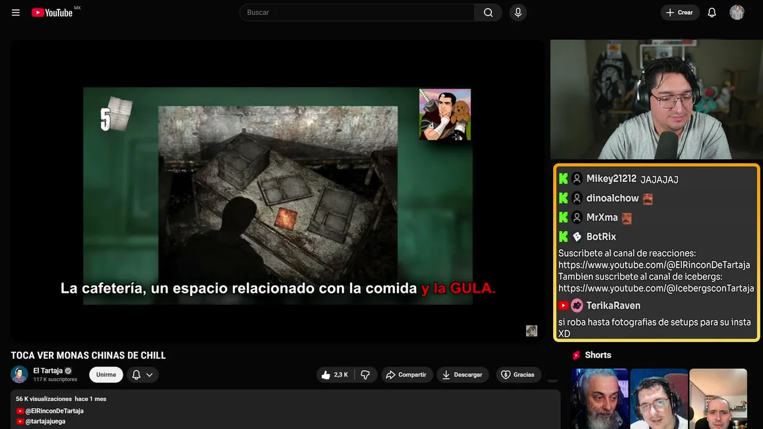The height and width of the screenshot is (429, 763).
Task: Click the BotRix chat username
Action: [601, 237]
